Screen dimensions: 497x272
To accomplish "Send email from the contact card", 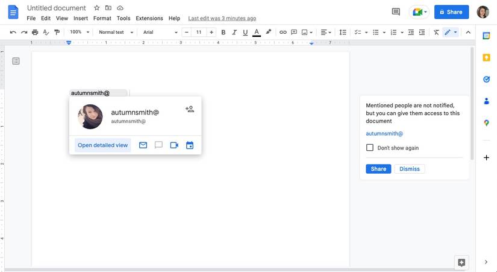I will (143, 145).
